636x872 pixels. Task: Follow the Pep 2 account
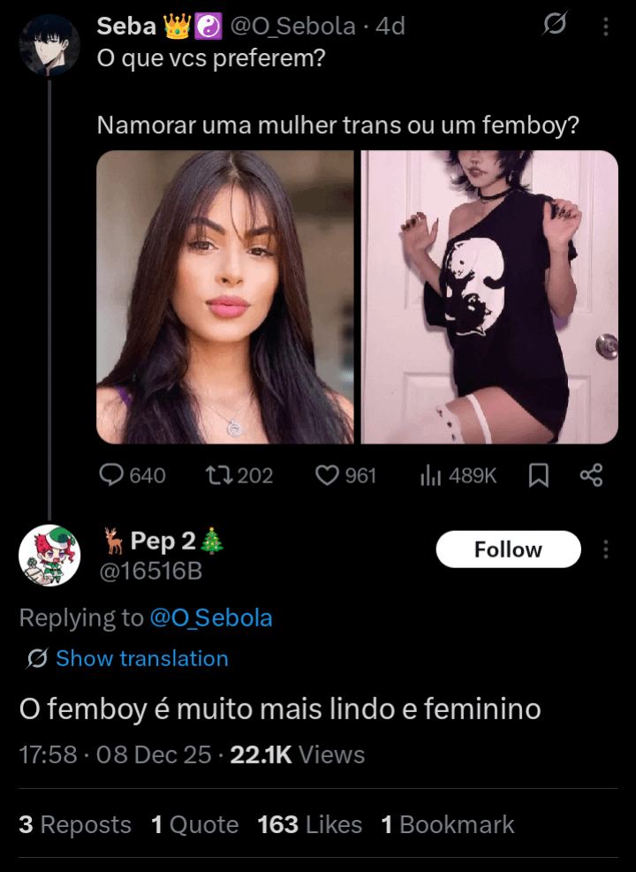pyautogui.click(x=508, y=550)
